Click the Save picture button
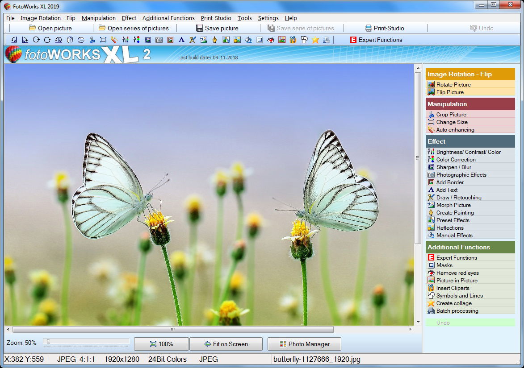Image resolution: width=524 pixels, height=368 pixels. (217, 29)
